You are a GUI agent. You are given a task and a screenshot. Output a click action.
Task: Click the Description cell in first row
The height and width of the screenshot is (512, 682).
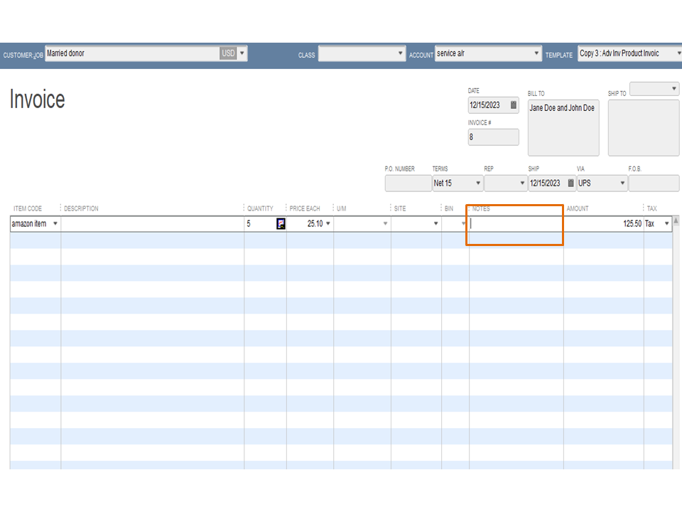click(152, 224)
